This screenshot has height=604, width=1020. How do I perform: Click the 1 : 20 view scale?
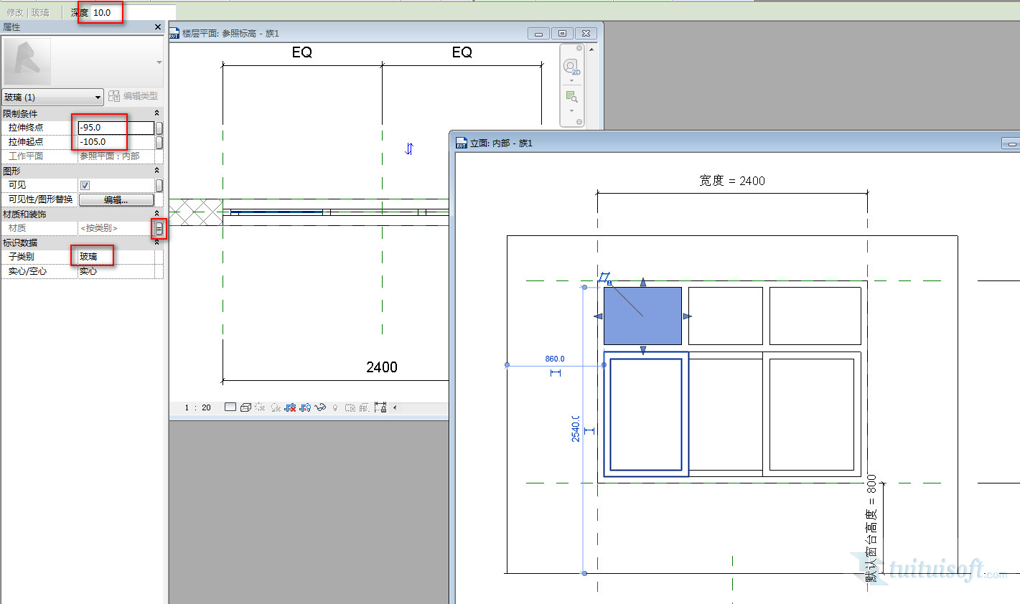pos(197,407)
